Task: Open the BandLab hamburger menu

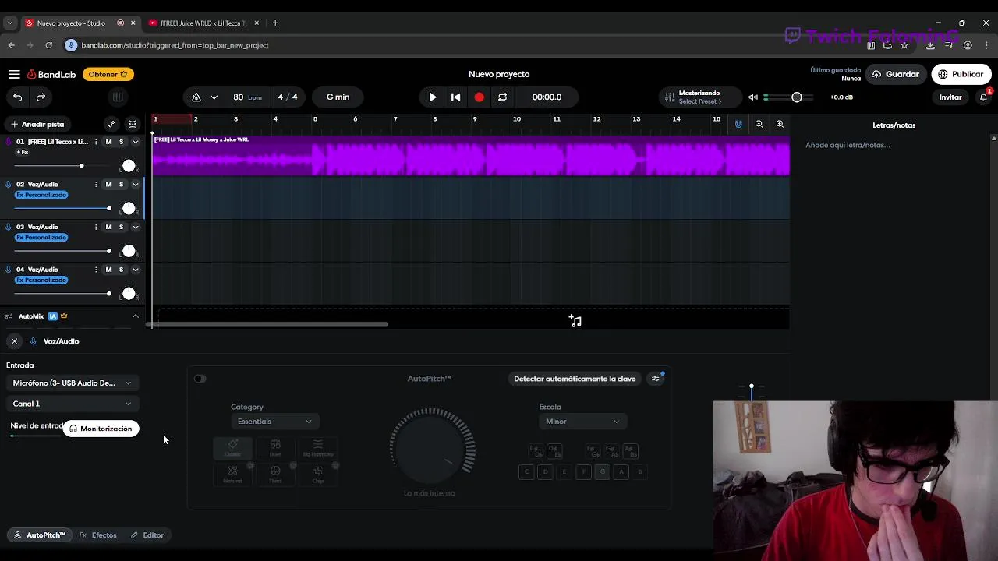Action: [x=14, y=74]
